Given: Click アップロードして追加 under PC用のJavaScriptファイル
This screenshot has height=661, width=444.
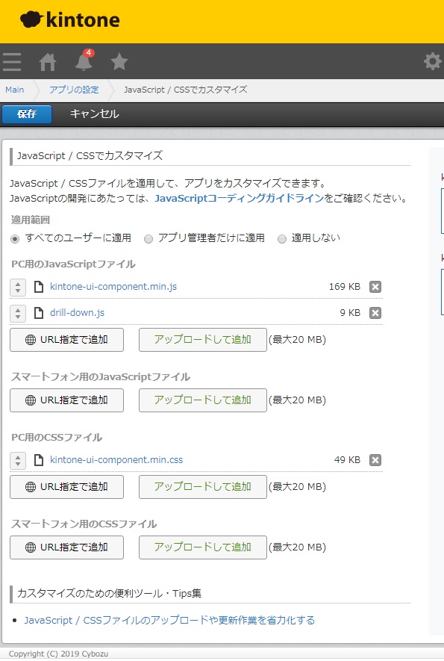Looking at the screenshot, I should click(203, 340).
